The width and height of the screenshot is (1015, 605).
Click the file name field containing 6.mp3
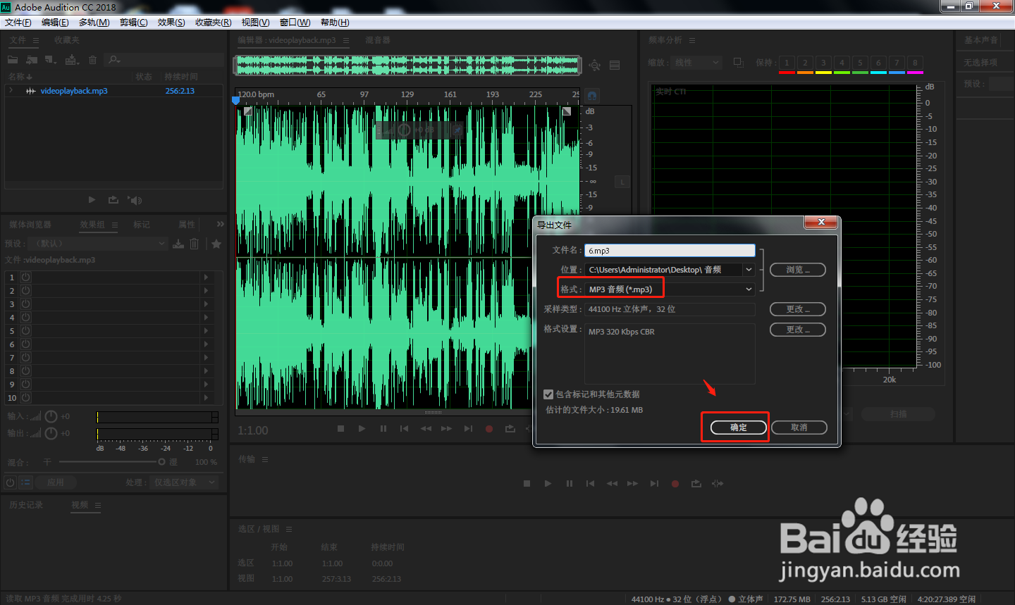point(670,251)
